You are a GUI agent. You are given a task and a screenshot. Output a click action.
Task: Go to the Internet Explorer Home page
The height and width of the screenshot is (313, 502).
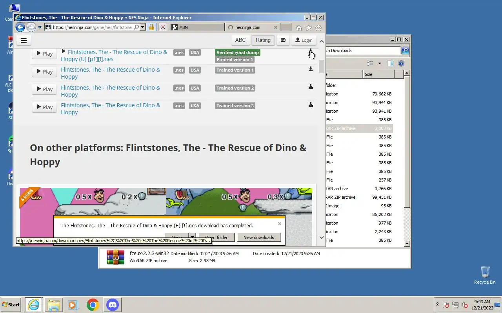(x=299, y=28)
